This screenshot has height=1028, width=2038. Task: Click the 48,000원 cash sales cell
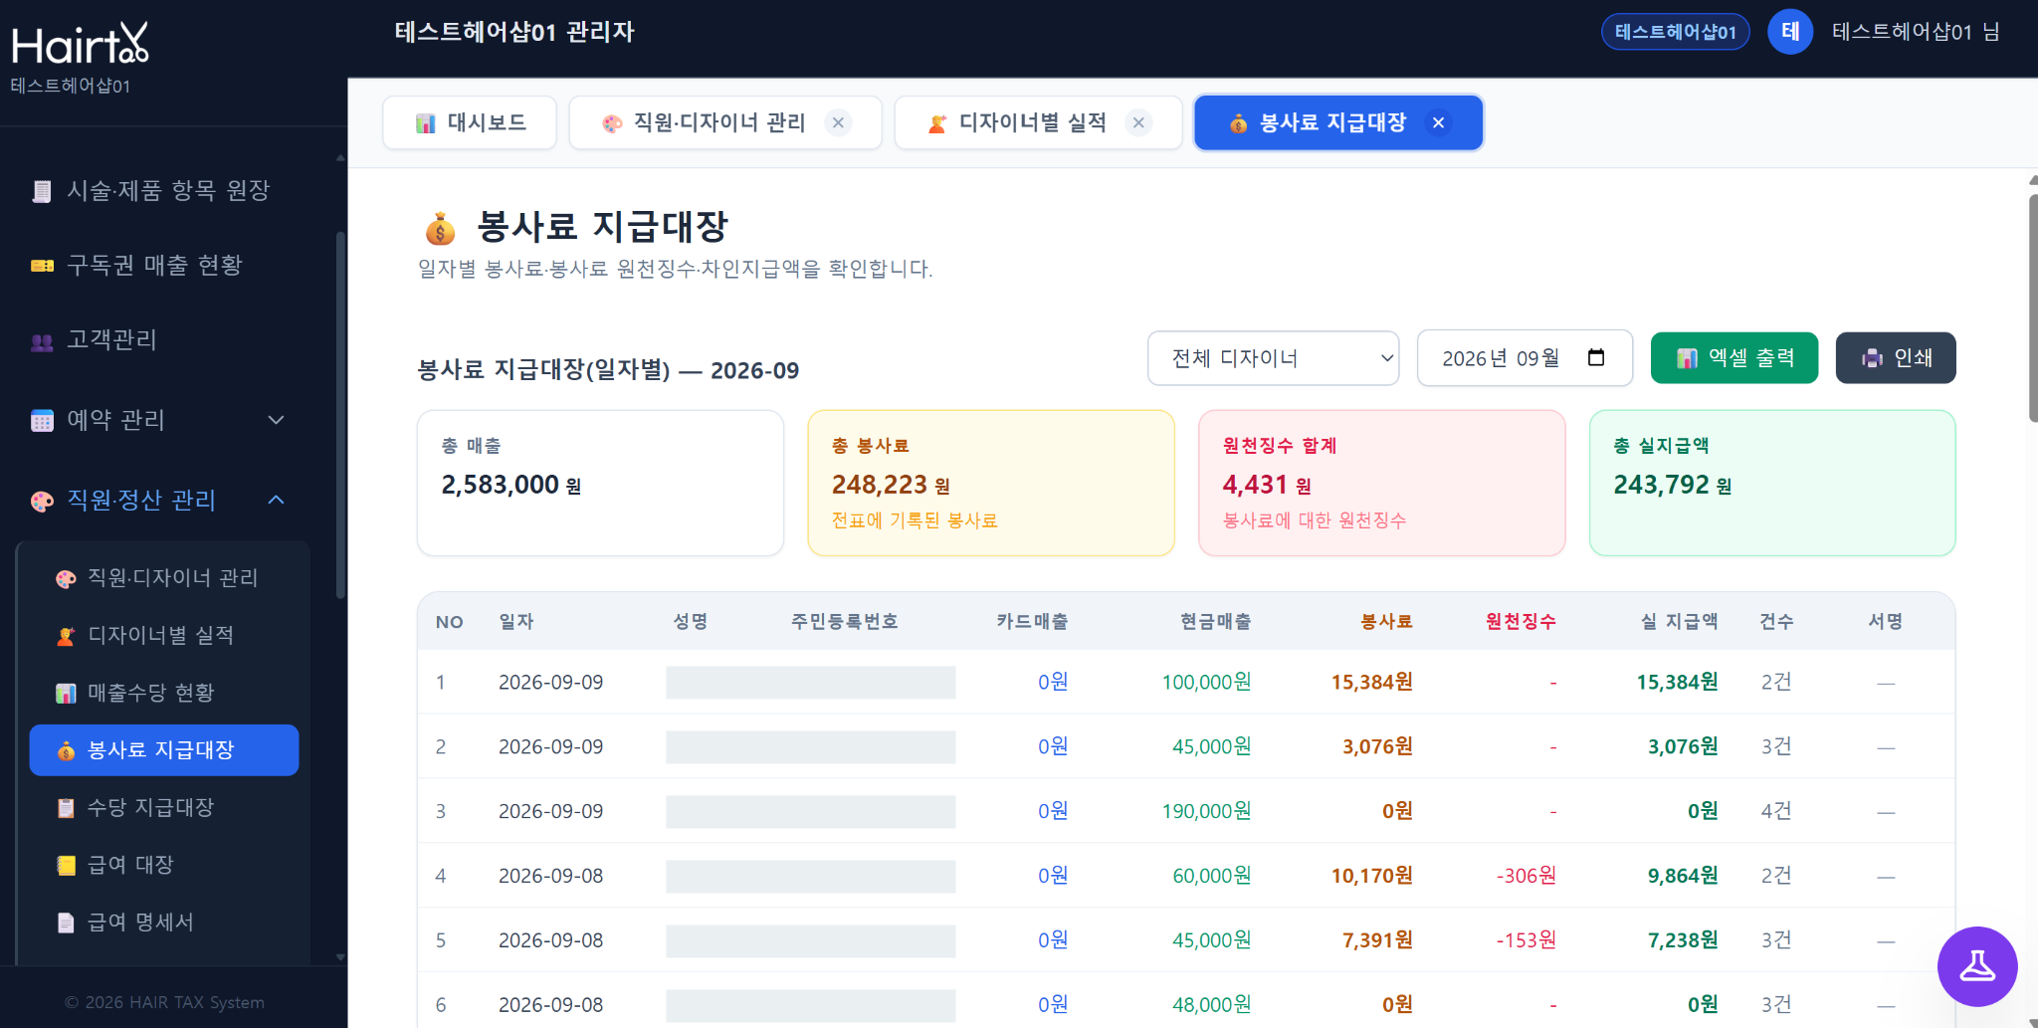tap(1212, 1005)
